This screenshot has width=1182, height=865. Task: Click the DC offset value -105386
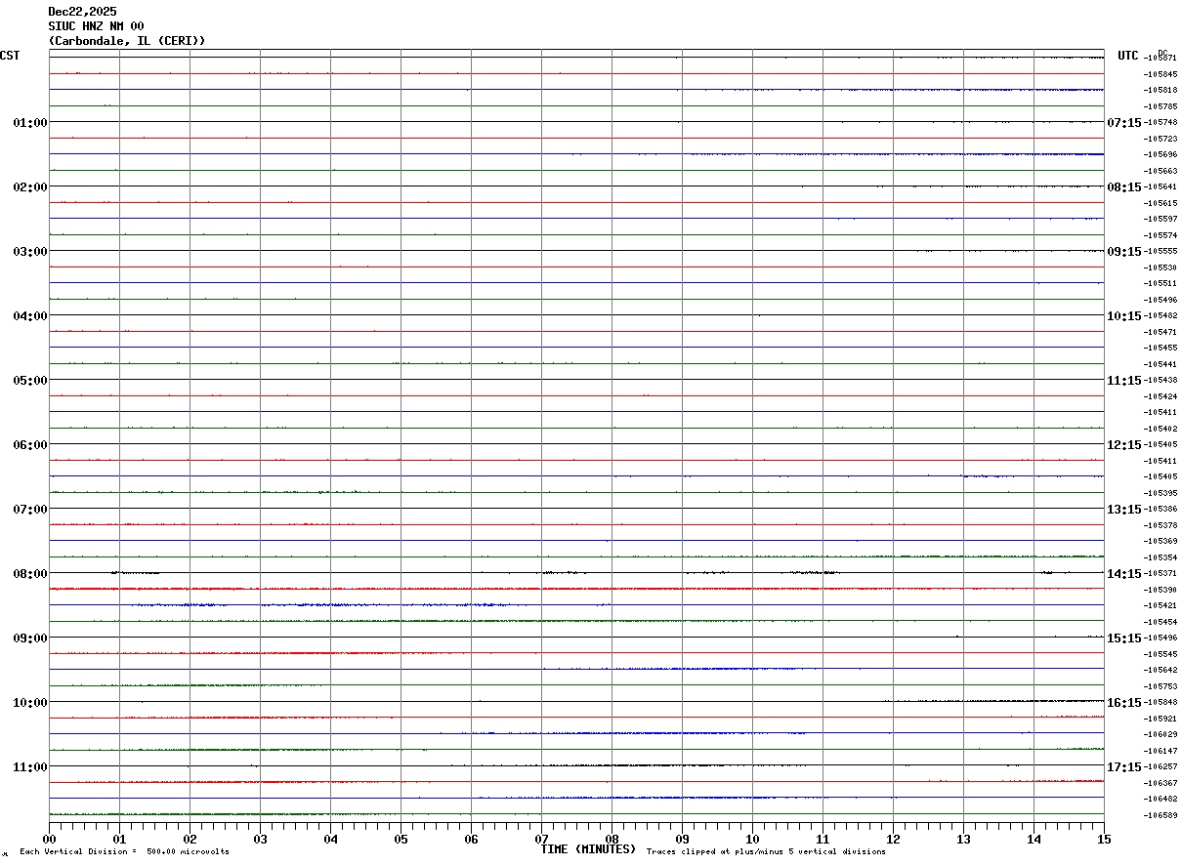[x=1161, y=509]
